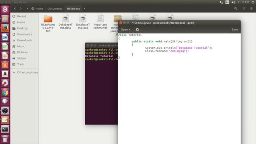This screenshot has width=256, height=144.
Task: Open the network indicator in top panel
Action: coord(221,2)
